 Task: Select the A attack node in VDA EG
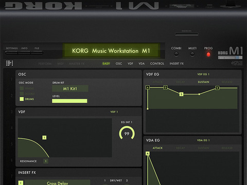148,154
